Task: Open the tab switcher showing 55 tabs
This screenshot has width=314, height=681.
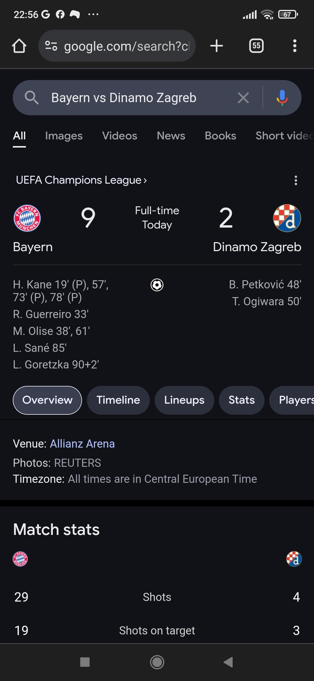Action: tap(256, 46)
